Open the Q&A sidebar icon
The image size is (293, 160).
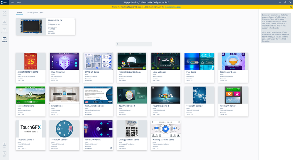pos(4,154)
